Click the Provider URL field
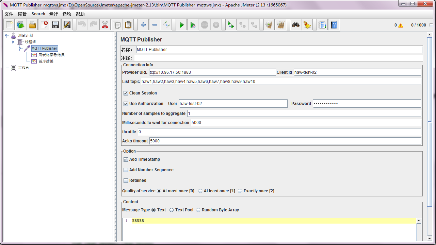436x245 pixels. [x=212, y=72]
